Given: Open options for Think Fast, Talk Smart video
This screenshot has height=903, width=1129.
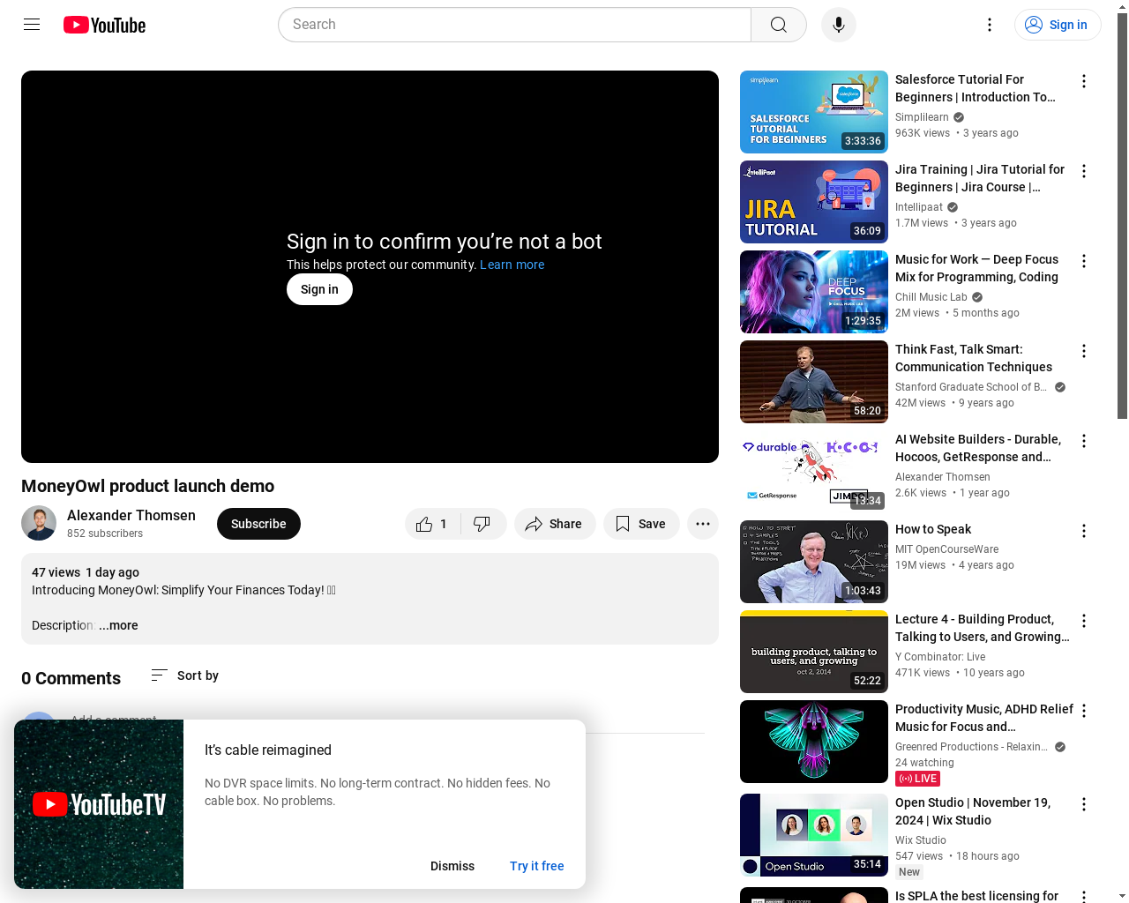Looking at the screenshot, I should pyautogui.click(x=1084, y=351).
